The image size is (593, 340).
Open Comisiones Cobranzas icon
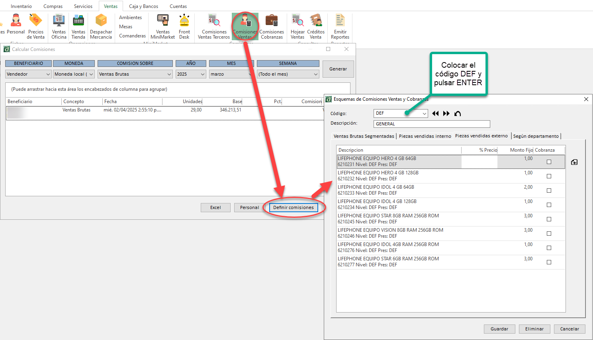pyautogui.click(x=272, y=26)
